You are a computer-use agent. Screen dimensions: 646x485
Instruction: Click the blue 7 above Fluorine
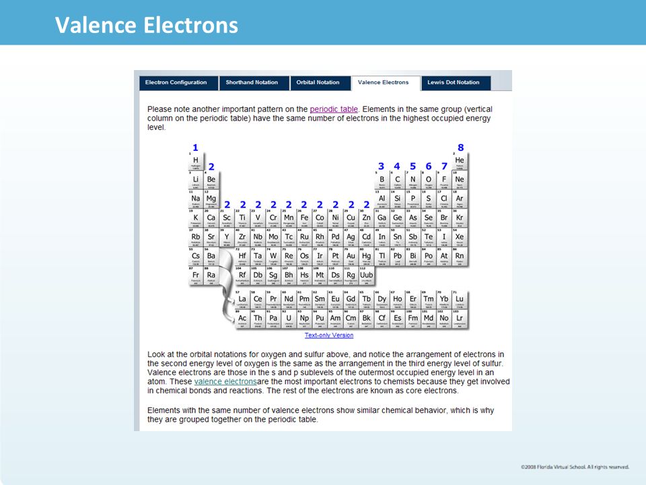[x=444, y=166]
